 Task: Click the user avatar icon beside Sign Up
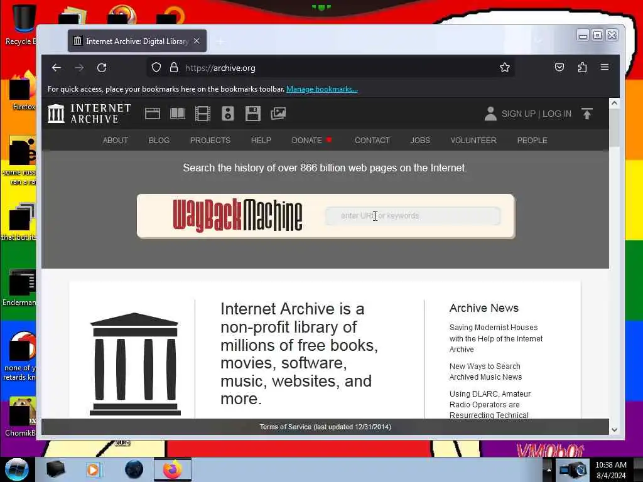490,114
